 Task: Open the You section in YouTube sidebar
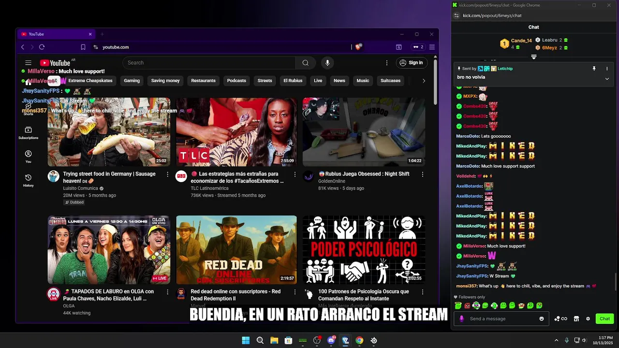28,157
